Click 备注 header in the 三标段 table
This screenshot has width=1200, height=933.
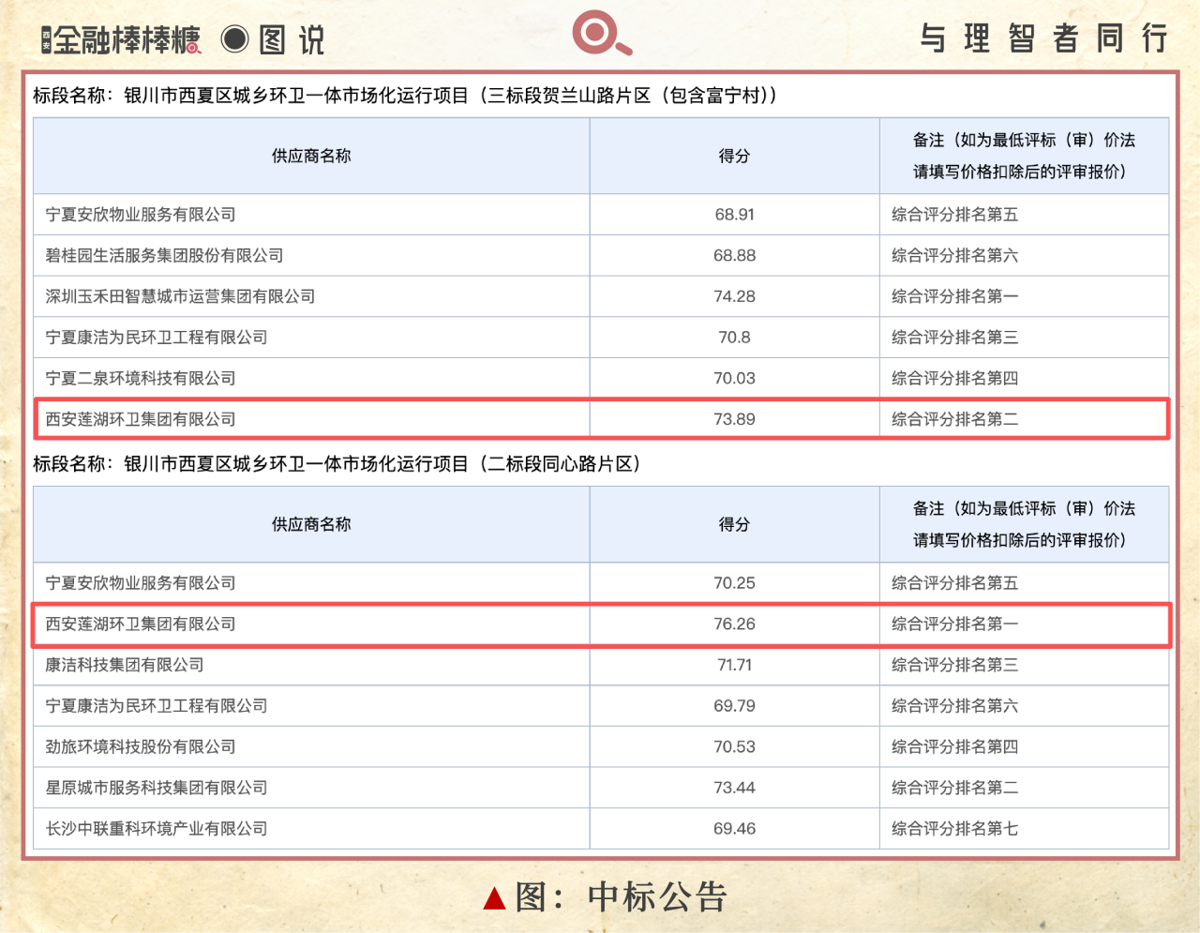pos(1024,156)
